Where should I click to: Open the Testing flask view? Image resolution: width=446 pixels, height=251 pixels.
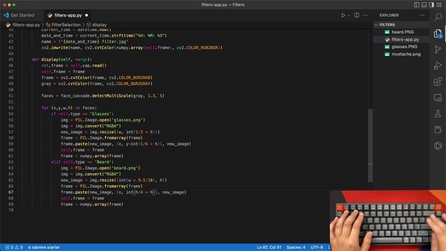[x=438, y=114]
